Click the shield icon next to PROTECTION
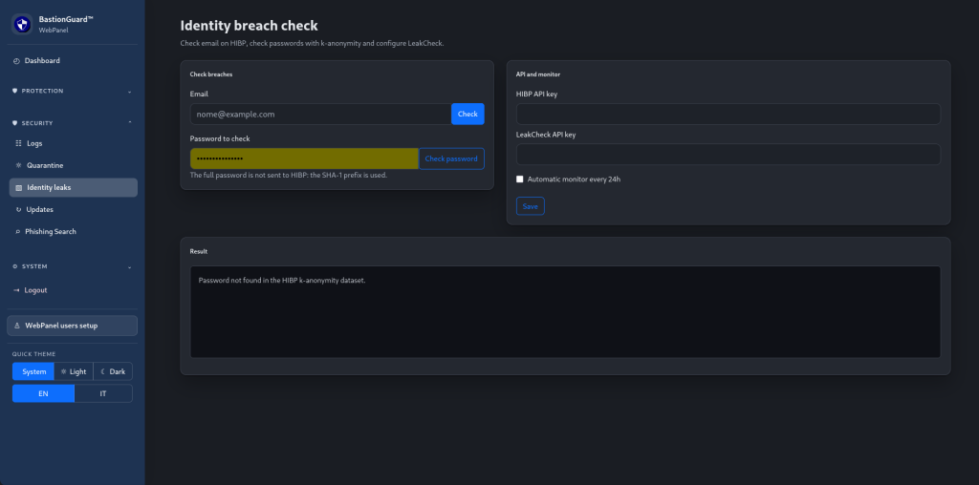The width and height of the screenshot is (979, 485). [x=15, y=91]
